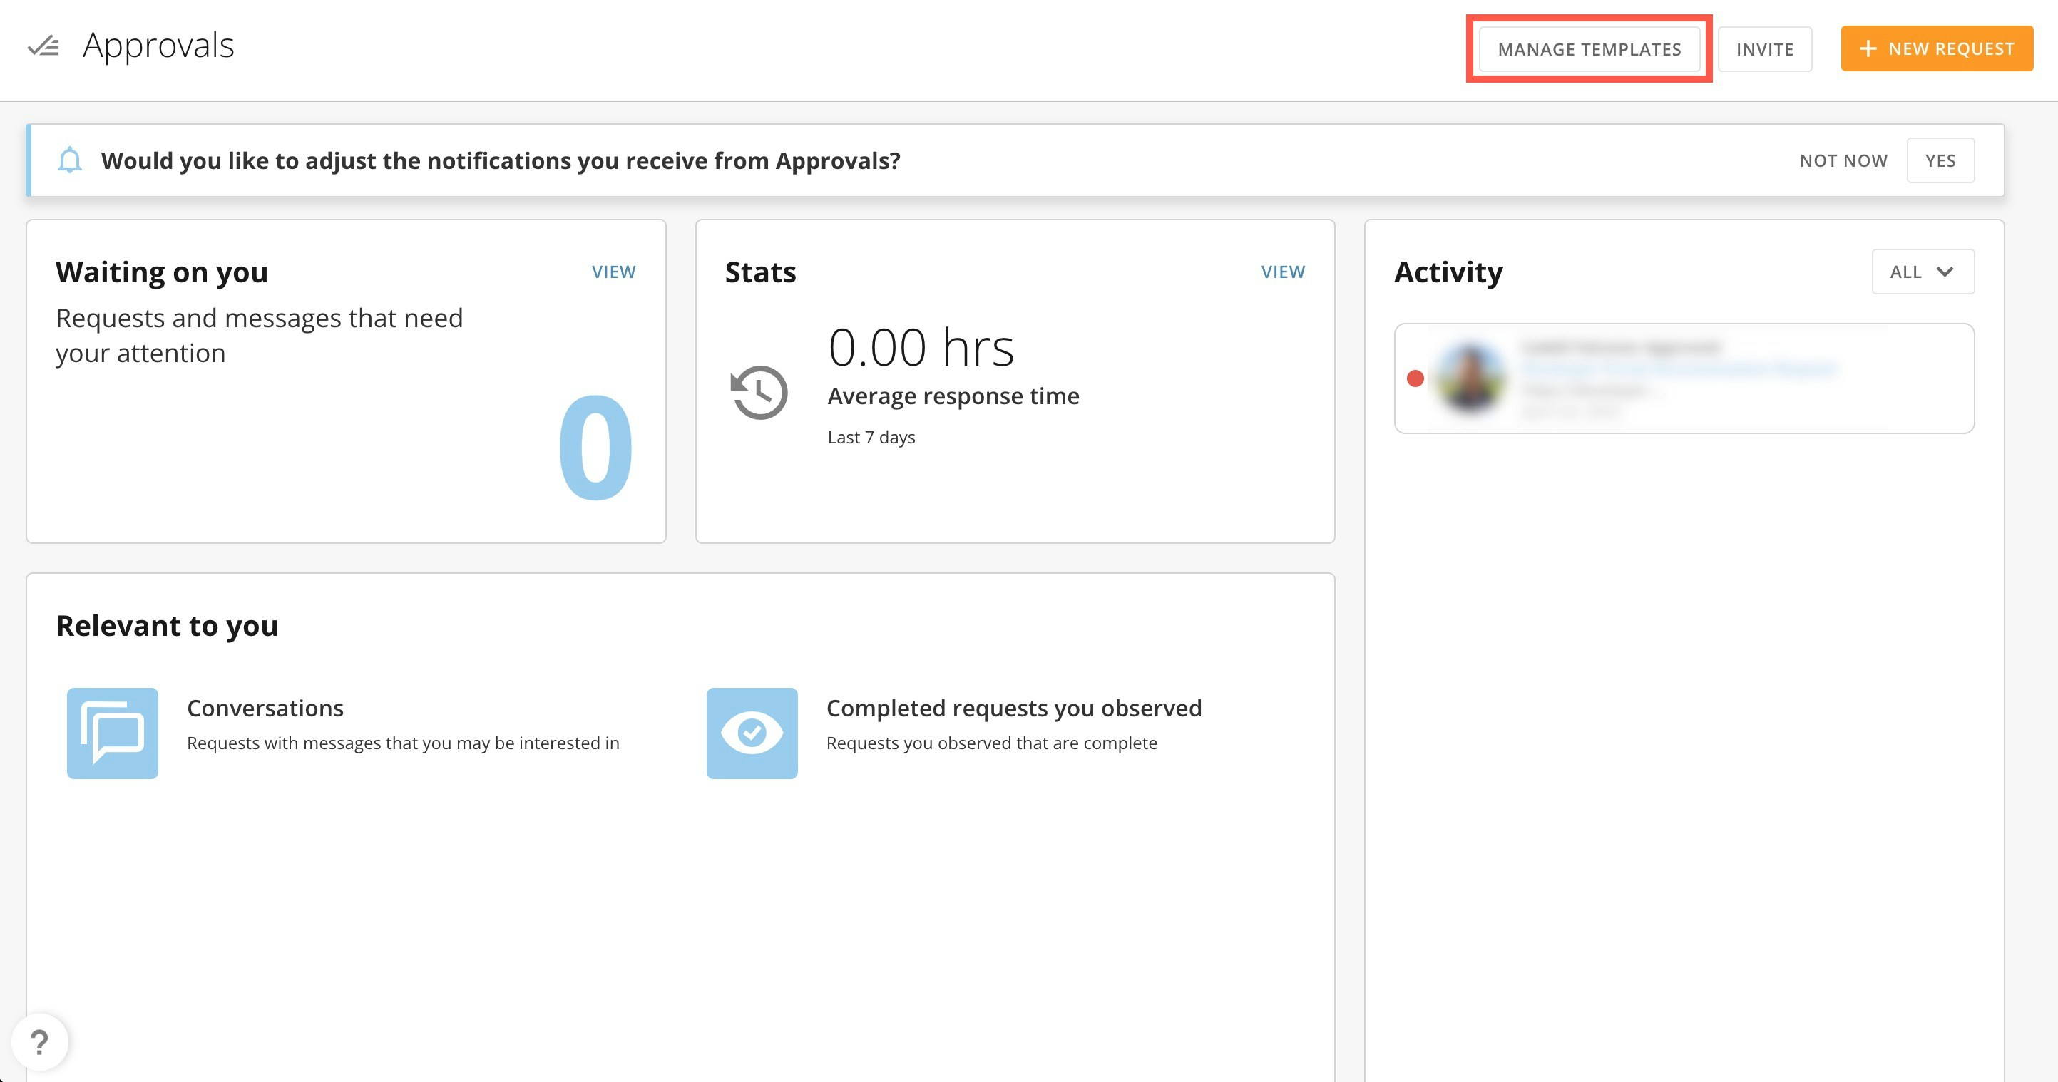Open the Conversations section title
Viewport: 2058px width, 1082px height.
coord(265,708)
